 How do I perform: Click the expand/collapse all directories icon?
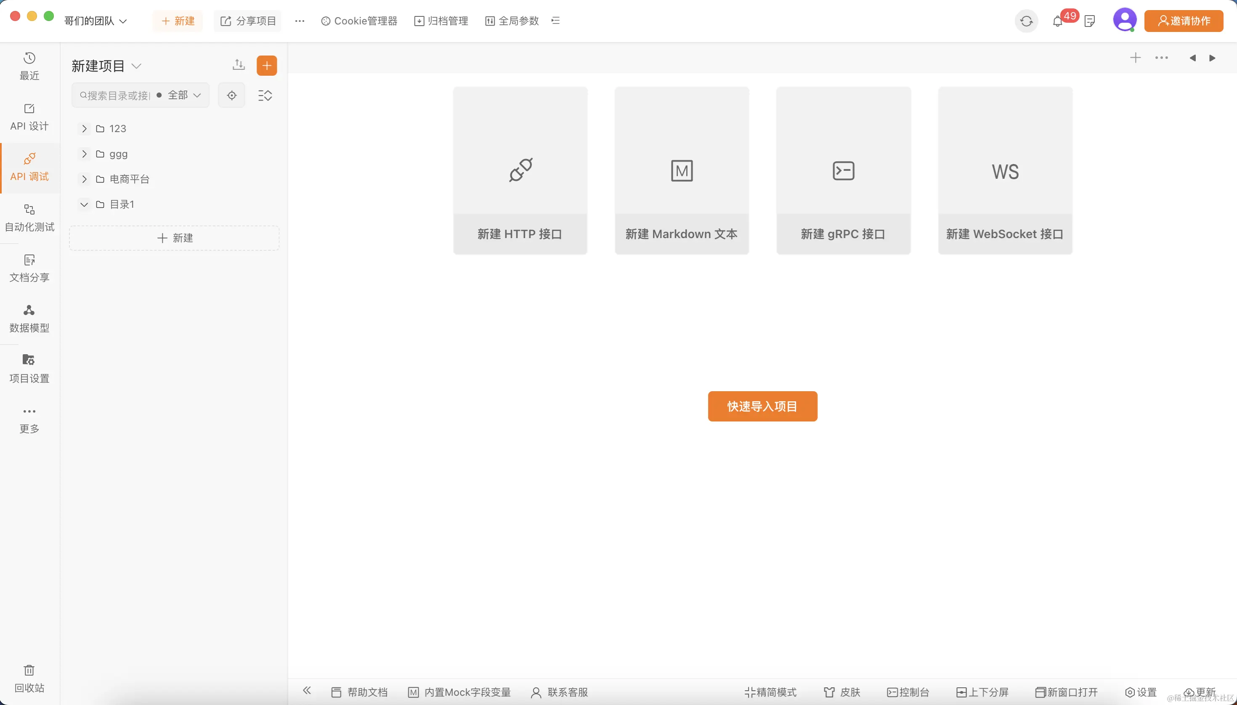tap(265, 95)
